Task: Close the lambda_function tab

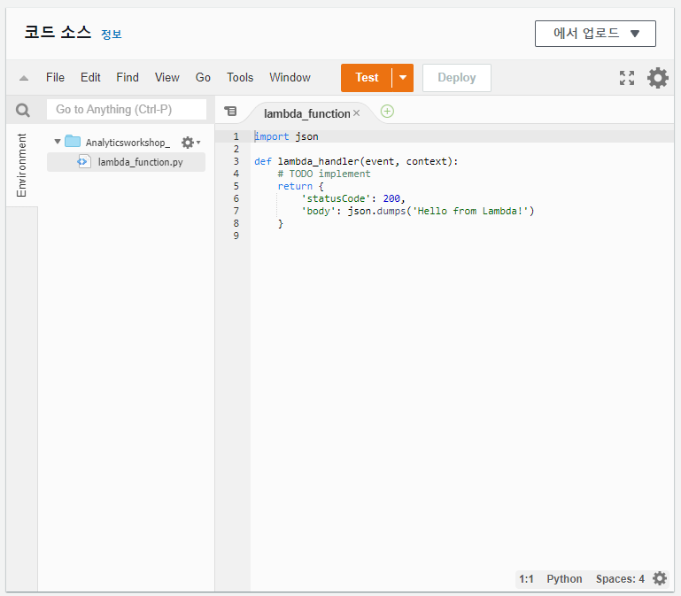Action: [x=357, y=113]
